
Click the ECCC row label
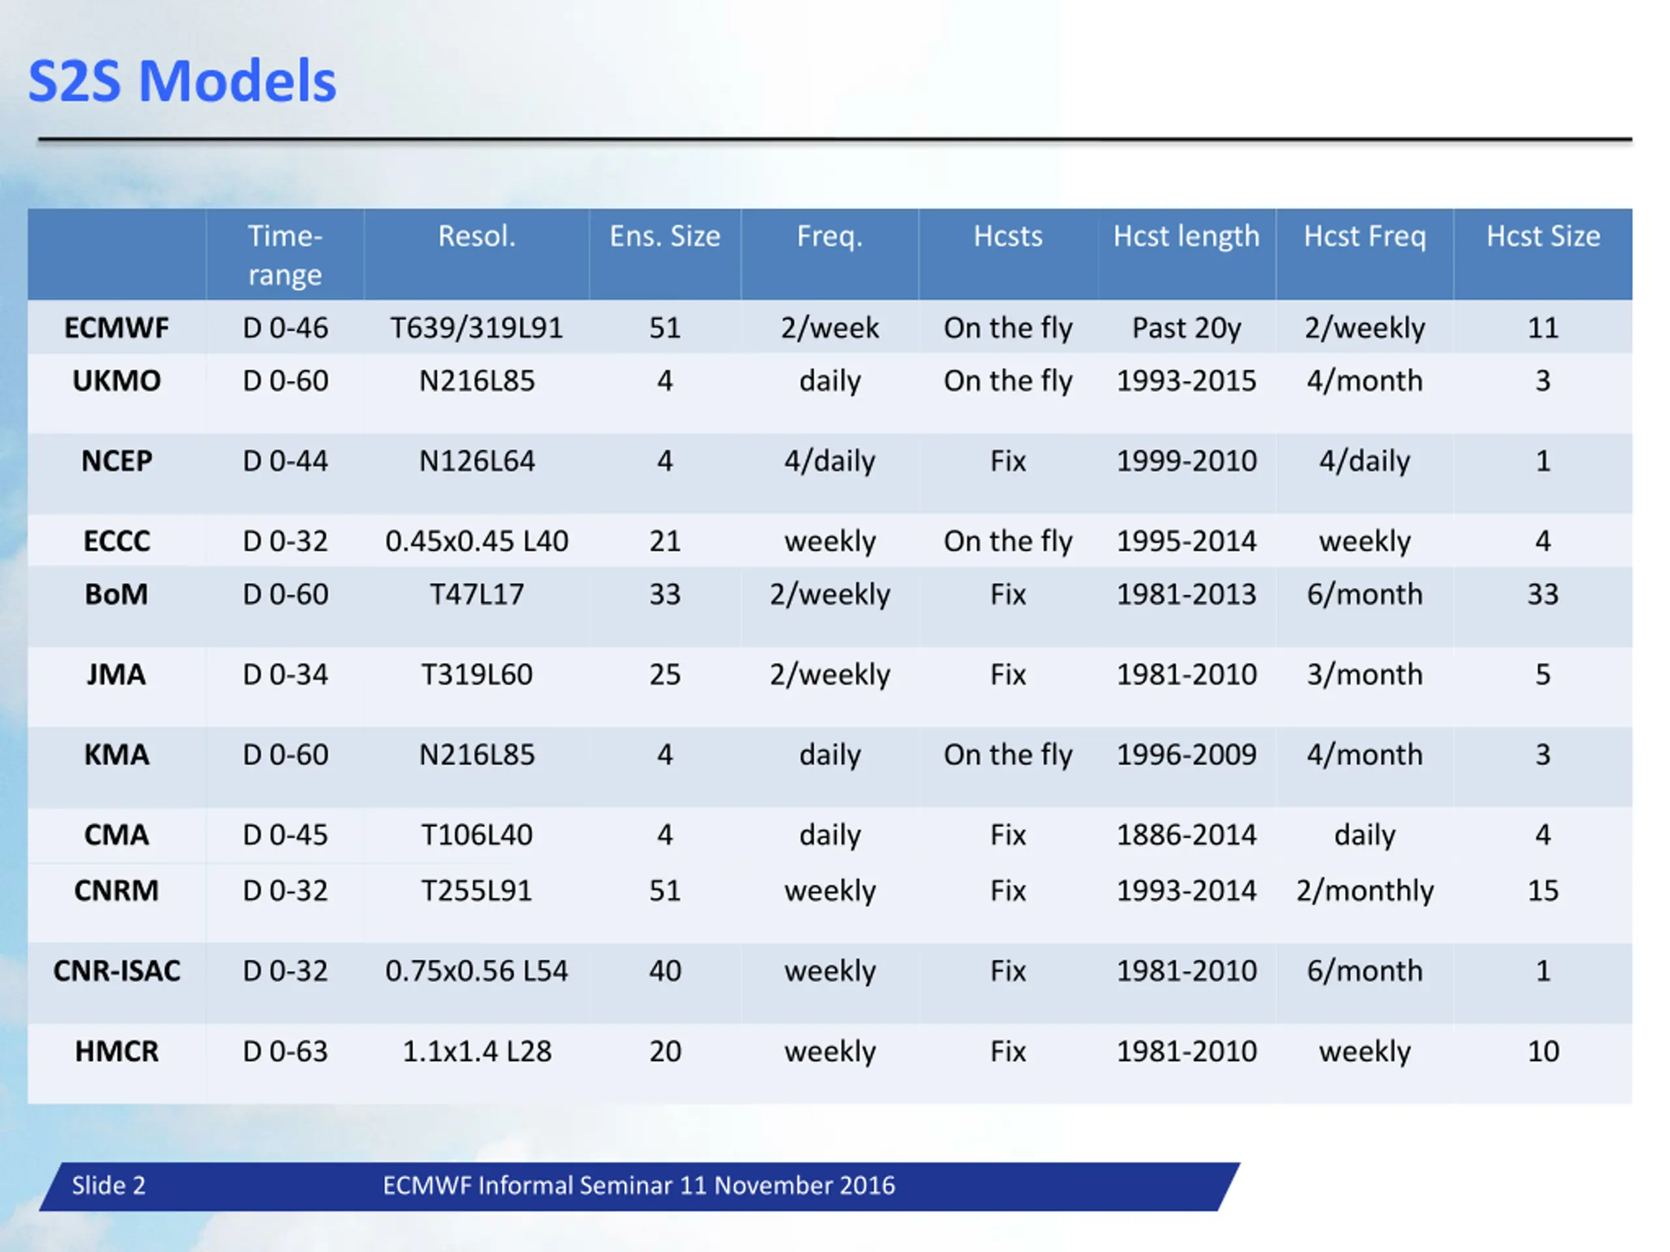click(117, 541)
